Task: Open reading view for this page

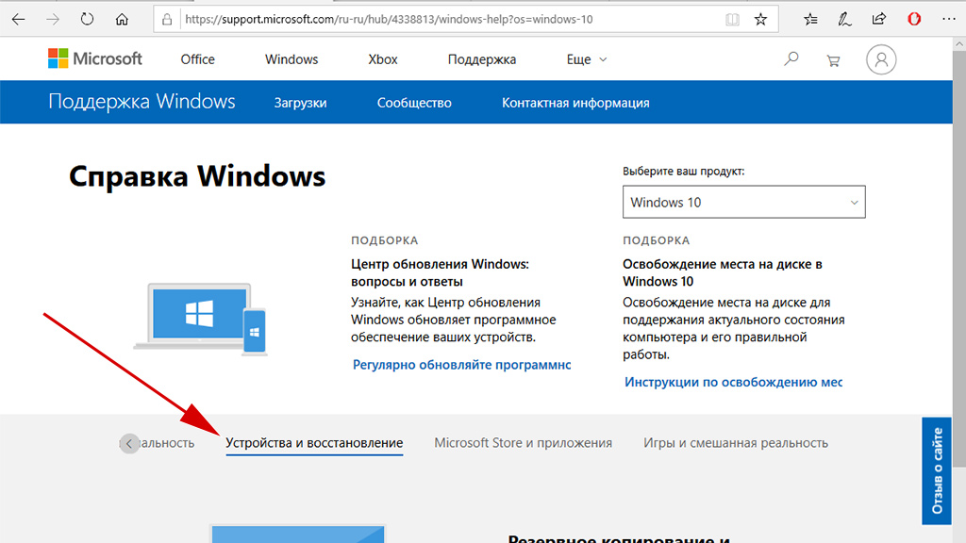Action: (x=732, y=20)
